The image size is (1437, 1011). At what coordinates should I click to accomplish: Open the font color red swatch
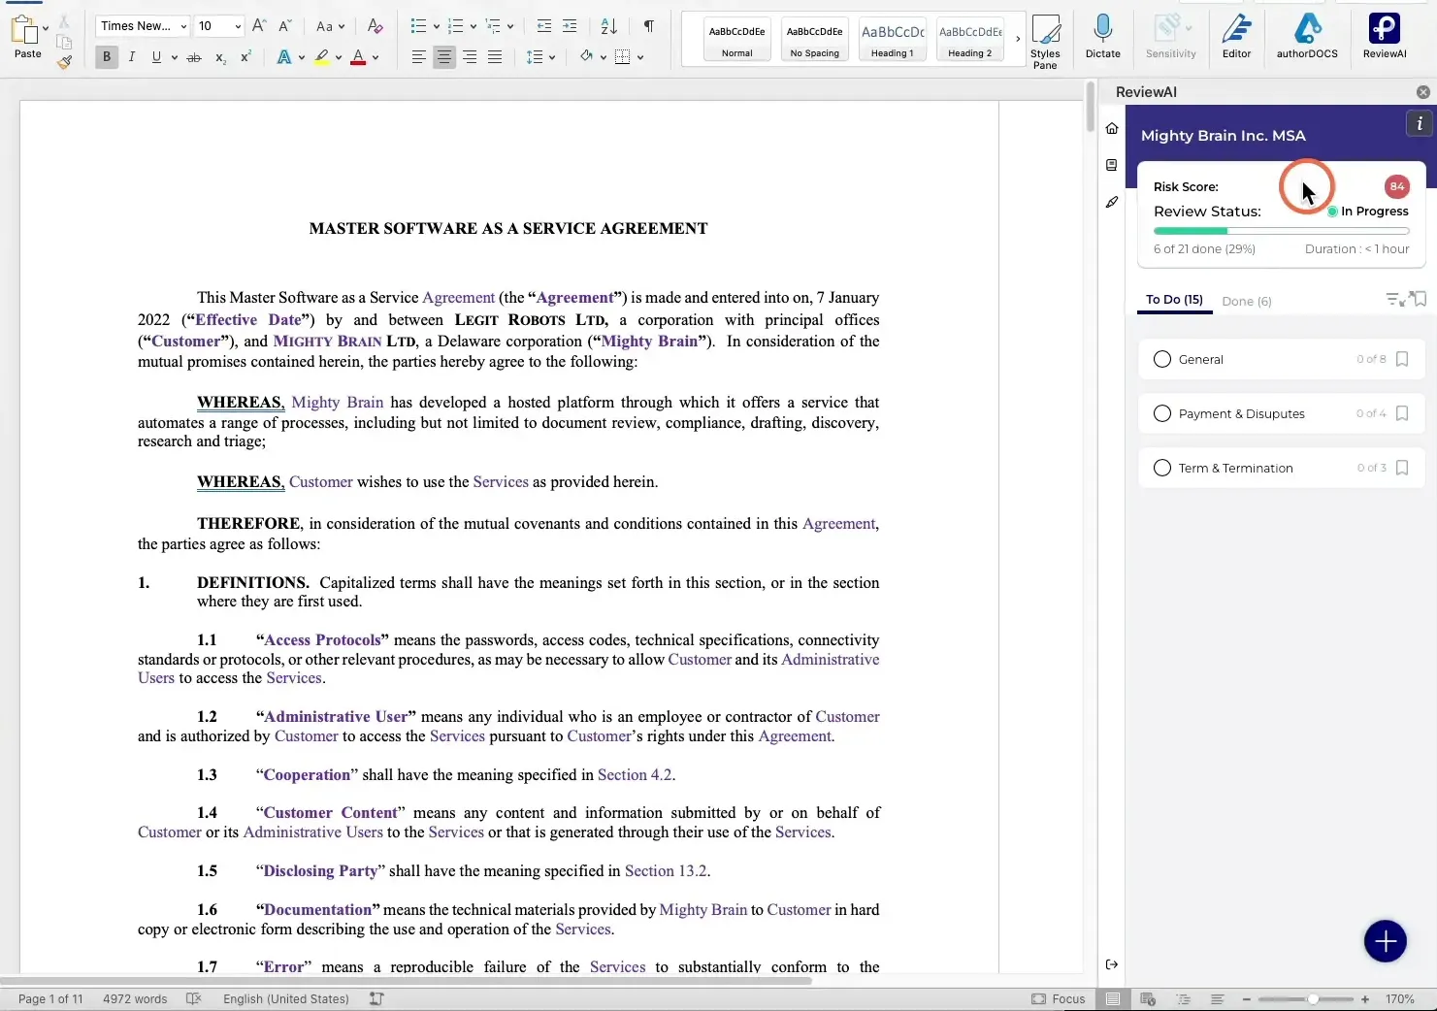358,57
